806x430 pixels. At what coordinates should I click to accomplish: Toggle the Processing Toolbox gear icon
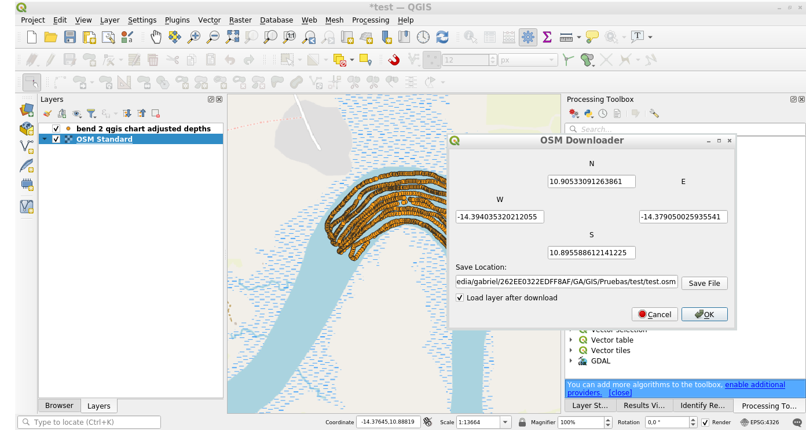pyautogui.click(x=527, y=37)
